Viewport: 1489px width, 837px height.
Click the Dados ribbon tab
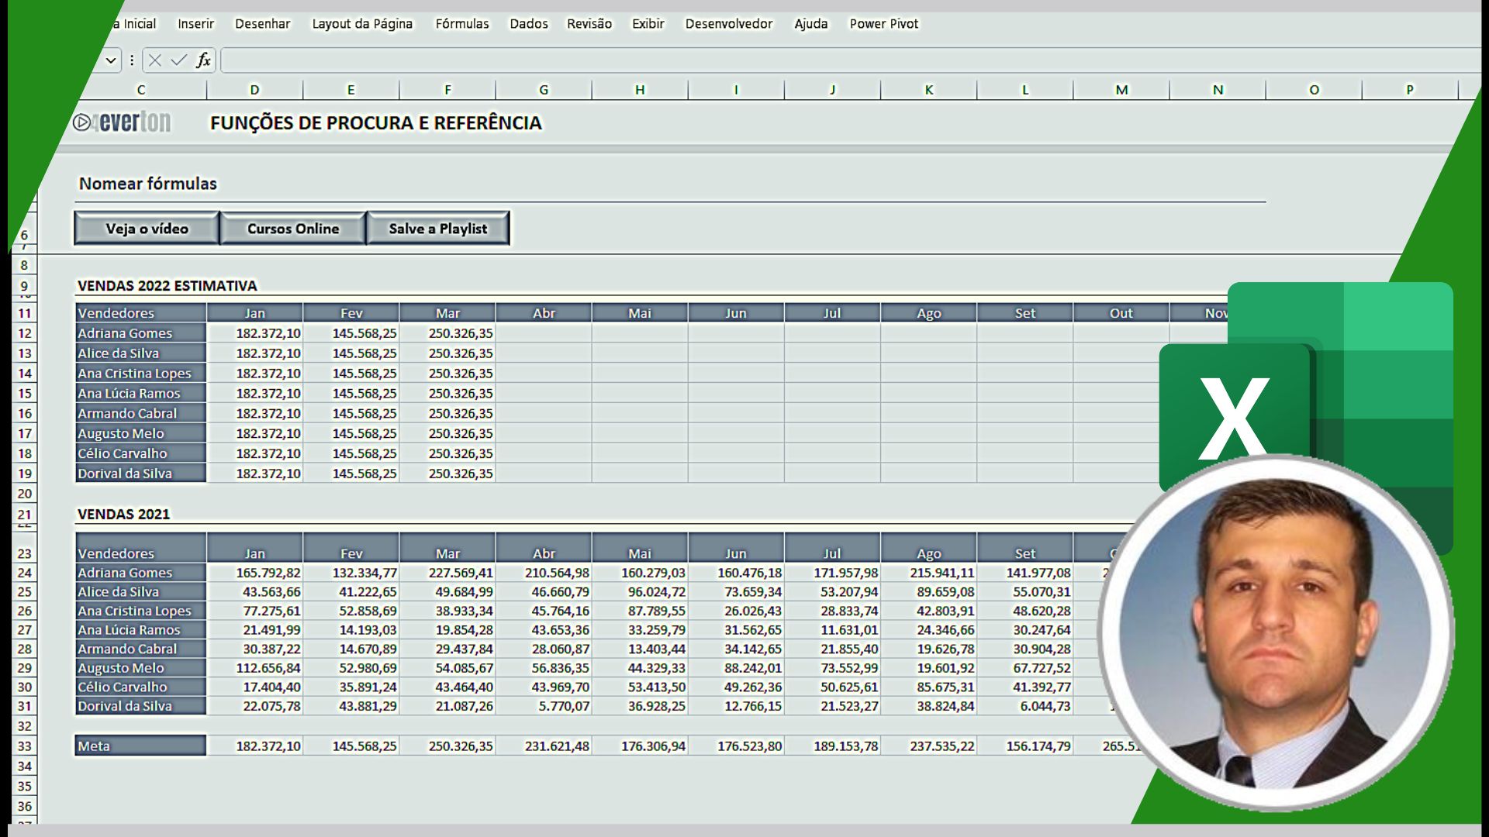pos(529,22)
